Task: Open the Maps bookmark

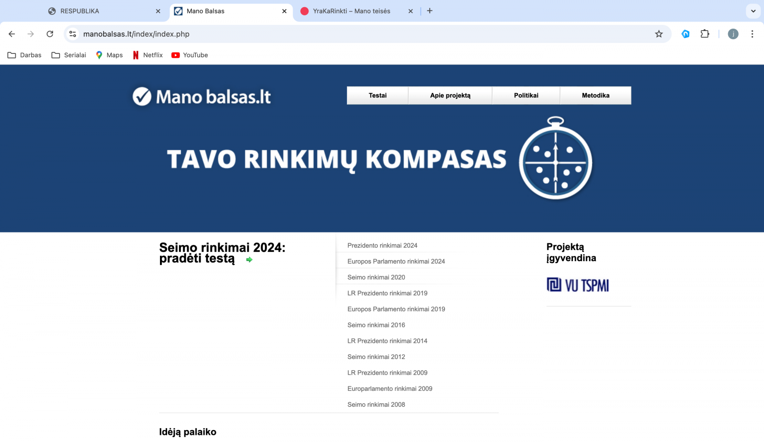Action: 109,55
